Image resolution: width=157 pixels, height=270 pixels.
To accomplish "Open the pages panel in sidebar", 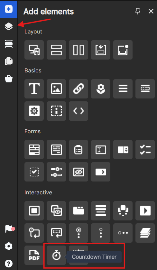I will tap(9, 61).
